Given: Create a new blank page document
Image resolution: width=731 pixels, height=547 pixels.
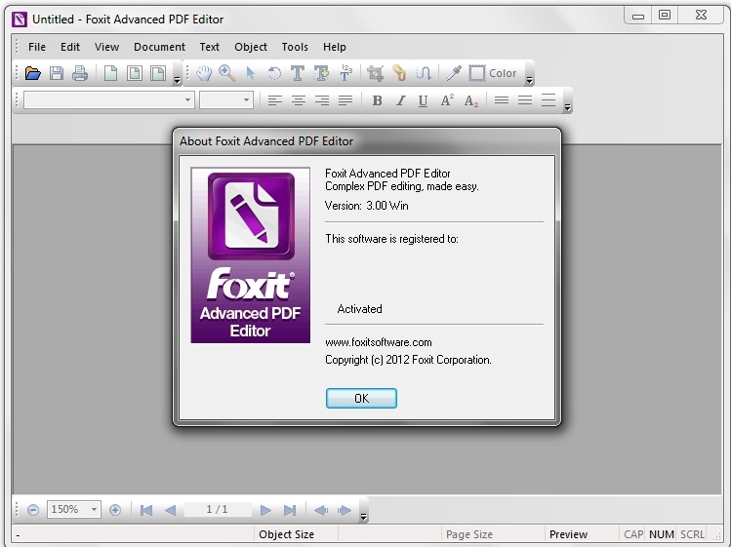Looking at the screenshot, I should (x=110, y=74).
